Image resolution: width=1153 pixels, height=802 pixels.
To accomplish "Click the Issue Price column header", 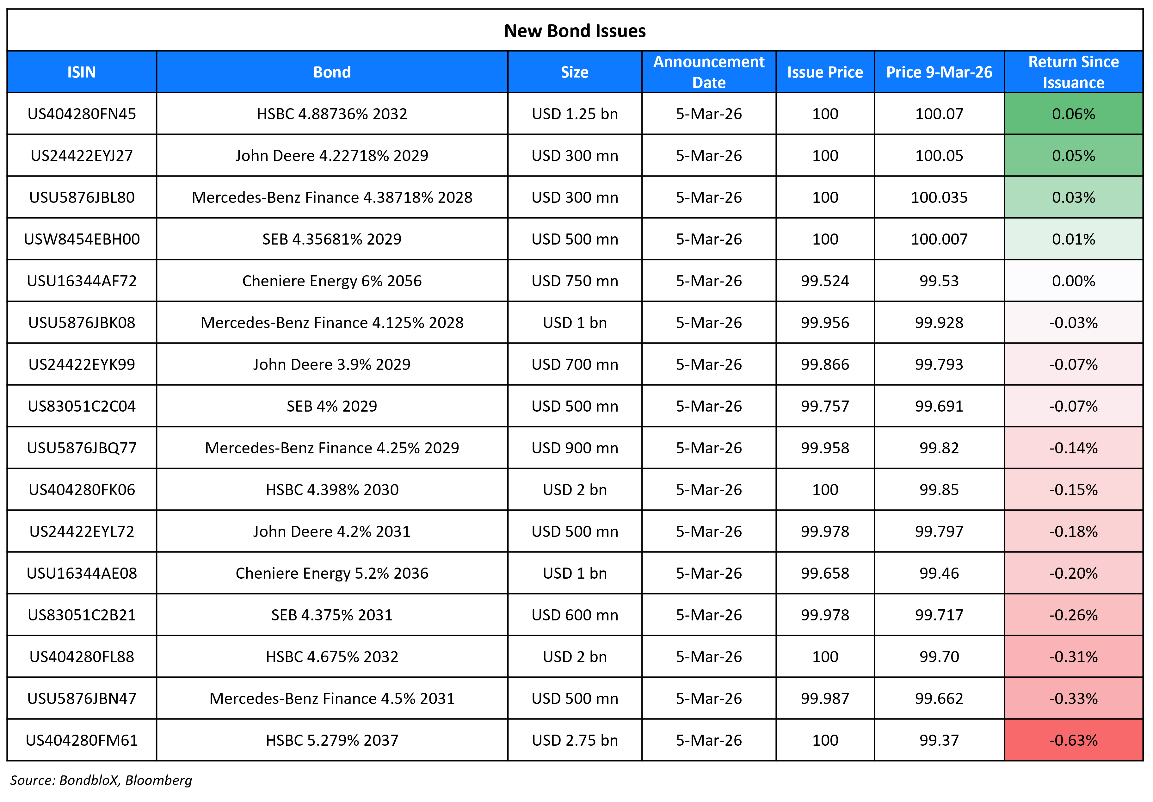I will pyautogui.click(x=825, y=72).
